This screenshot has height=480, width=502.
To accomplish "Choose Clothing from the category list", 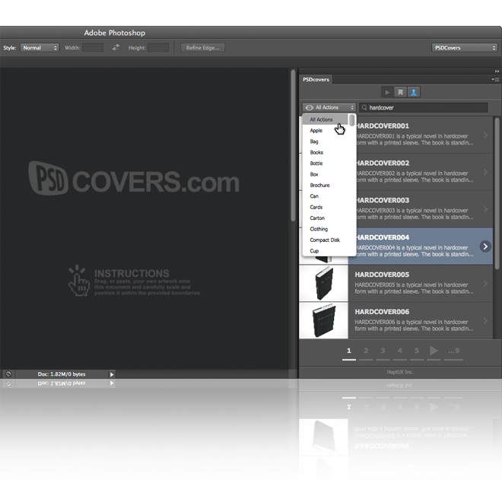I will click(x=319, y=229).
